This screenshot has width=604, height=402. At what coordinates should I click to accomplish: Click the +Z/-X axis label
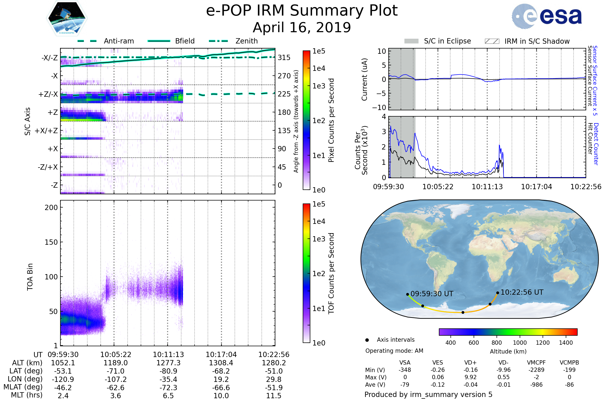(48, 94)
